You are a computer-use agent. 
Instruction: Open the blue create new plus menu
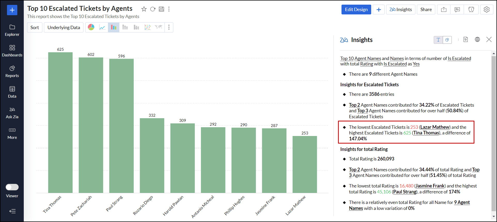(12, 10)
